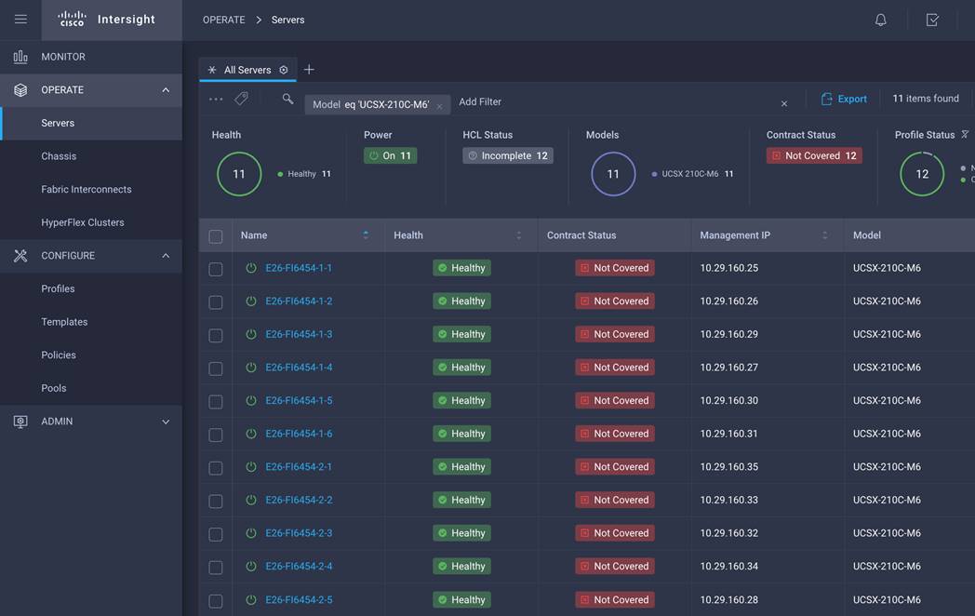Viewport: 975px width, 616px height.
Task: Sort by Name column arrows
Action: tap(366, 234)
